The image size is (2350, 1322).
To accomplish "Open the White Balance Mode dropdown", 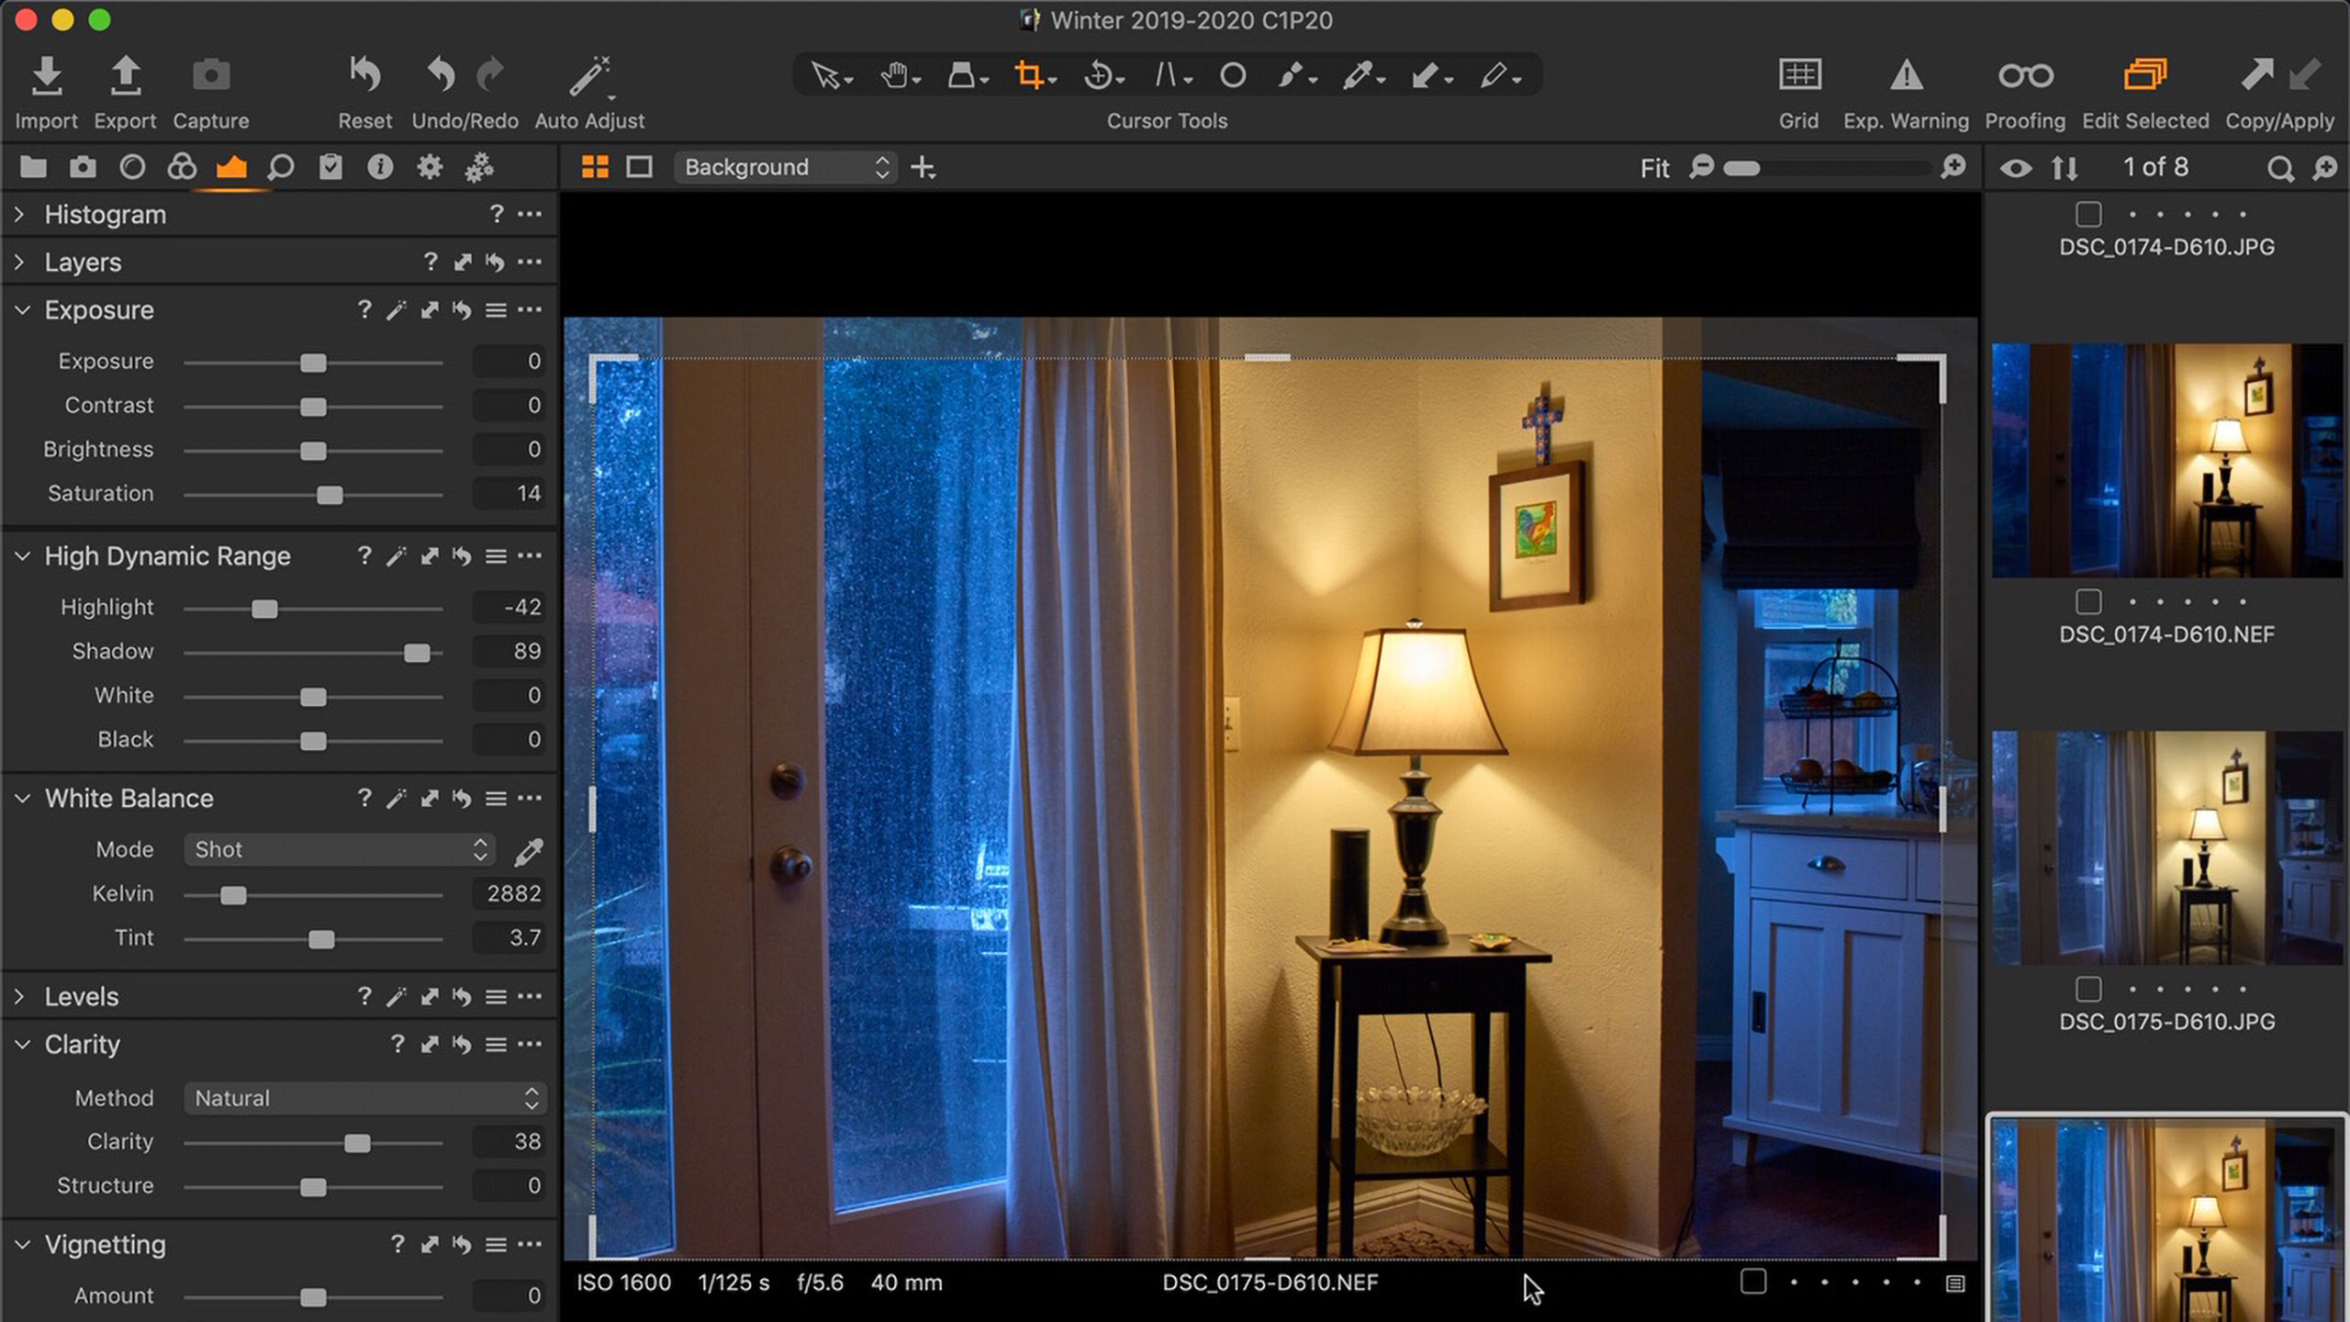I will [x=340, y=849].
